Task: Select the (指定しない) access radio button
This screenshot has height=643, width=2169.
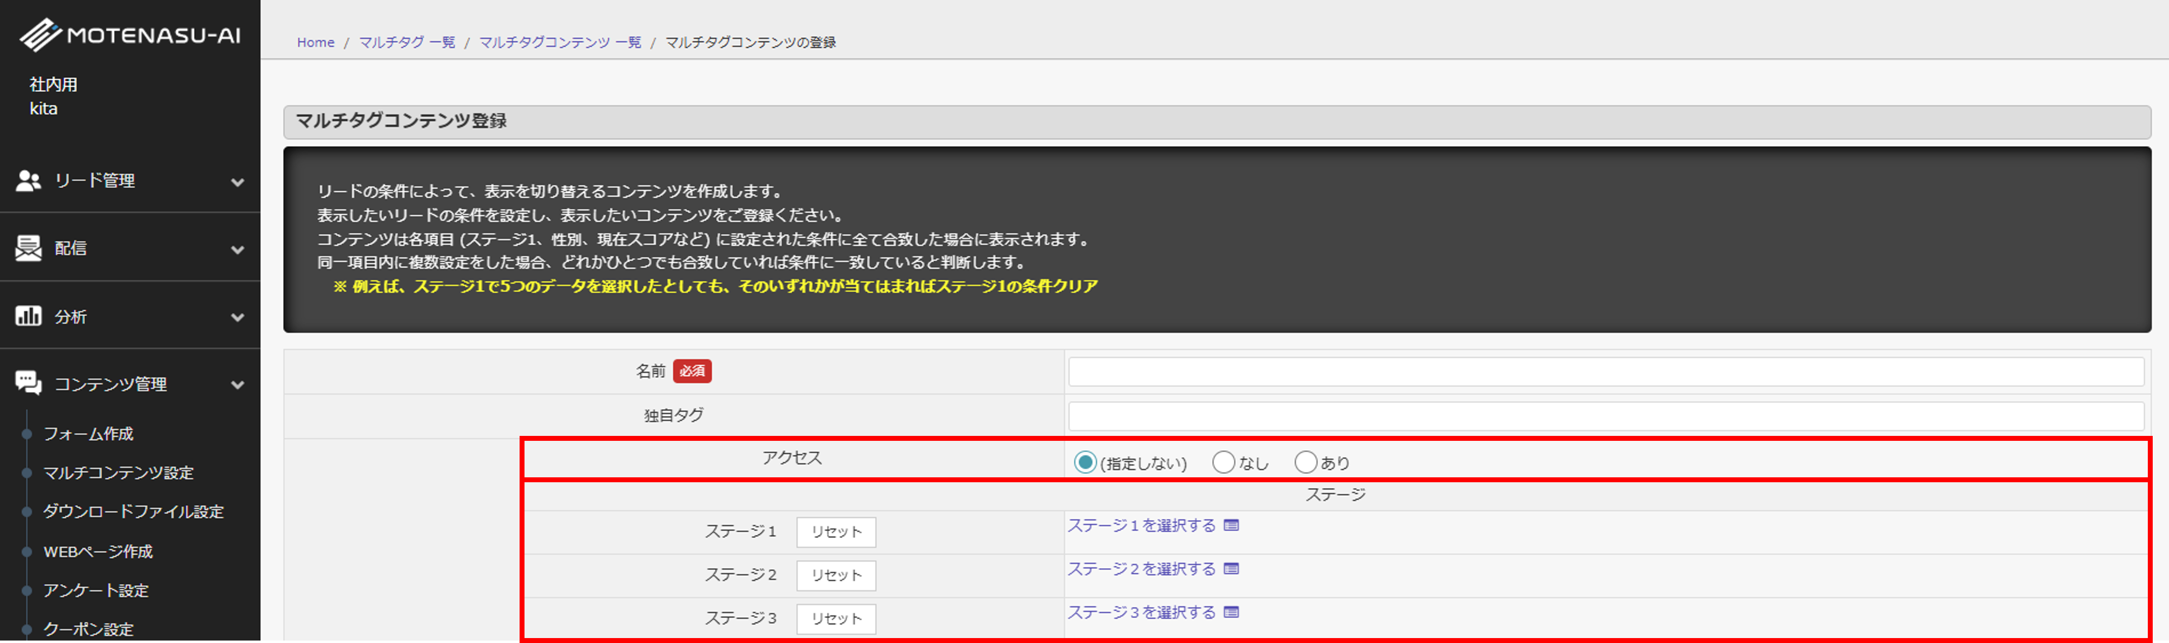Action: coord(1084,462)
